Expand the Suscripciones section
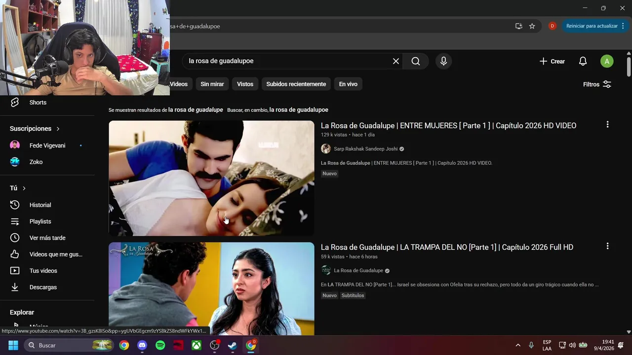 tap(35, 129)
